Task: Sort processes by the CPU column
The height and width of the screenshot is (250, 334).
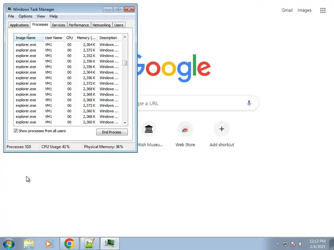Action: point(69,38)
